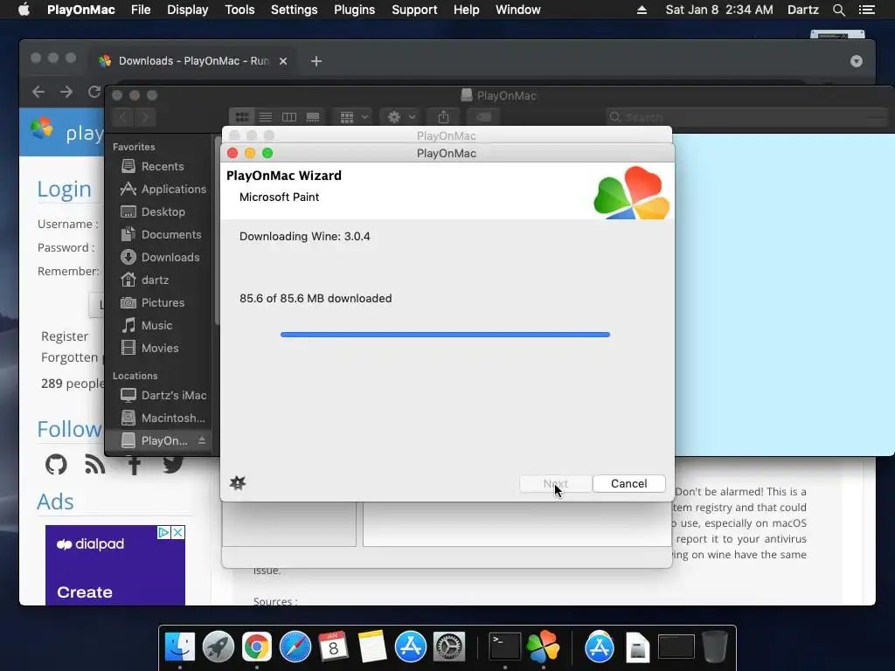Viewport: 895px width, 671px height.
Task: Open the RSS feed icon
Action: pos(94,465)
